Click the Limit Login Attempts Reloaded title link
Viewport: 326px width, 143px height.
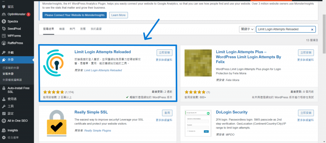pos(103,52)
